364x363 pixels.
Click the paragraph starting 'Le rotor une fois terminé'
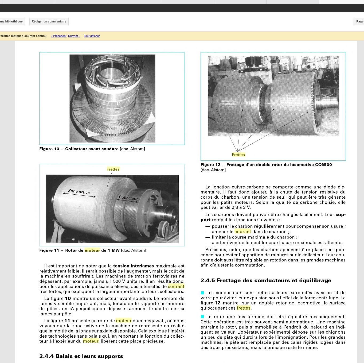[x=273, y=332]
